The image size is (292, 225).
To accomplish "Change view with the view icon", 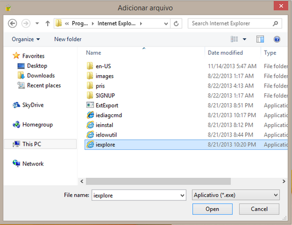I will (234, 39).
